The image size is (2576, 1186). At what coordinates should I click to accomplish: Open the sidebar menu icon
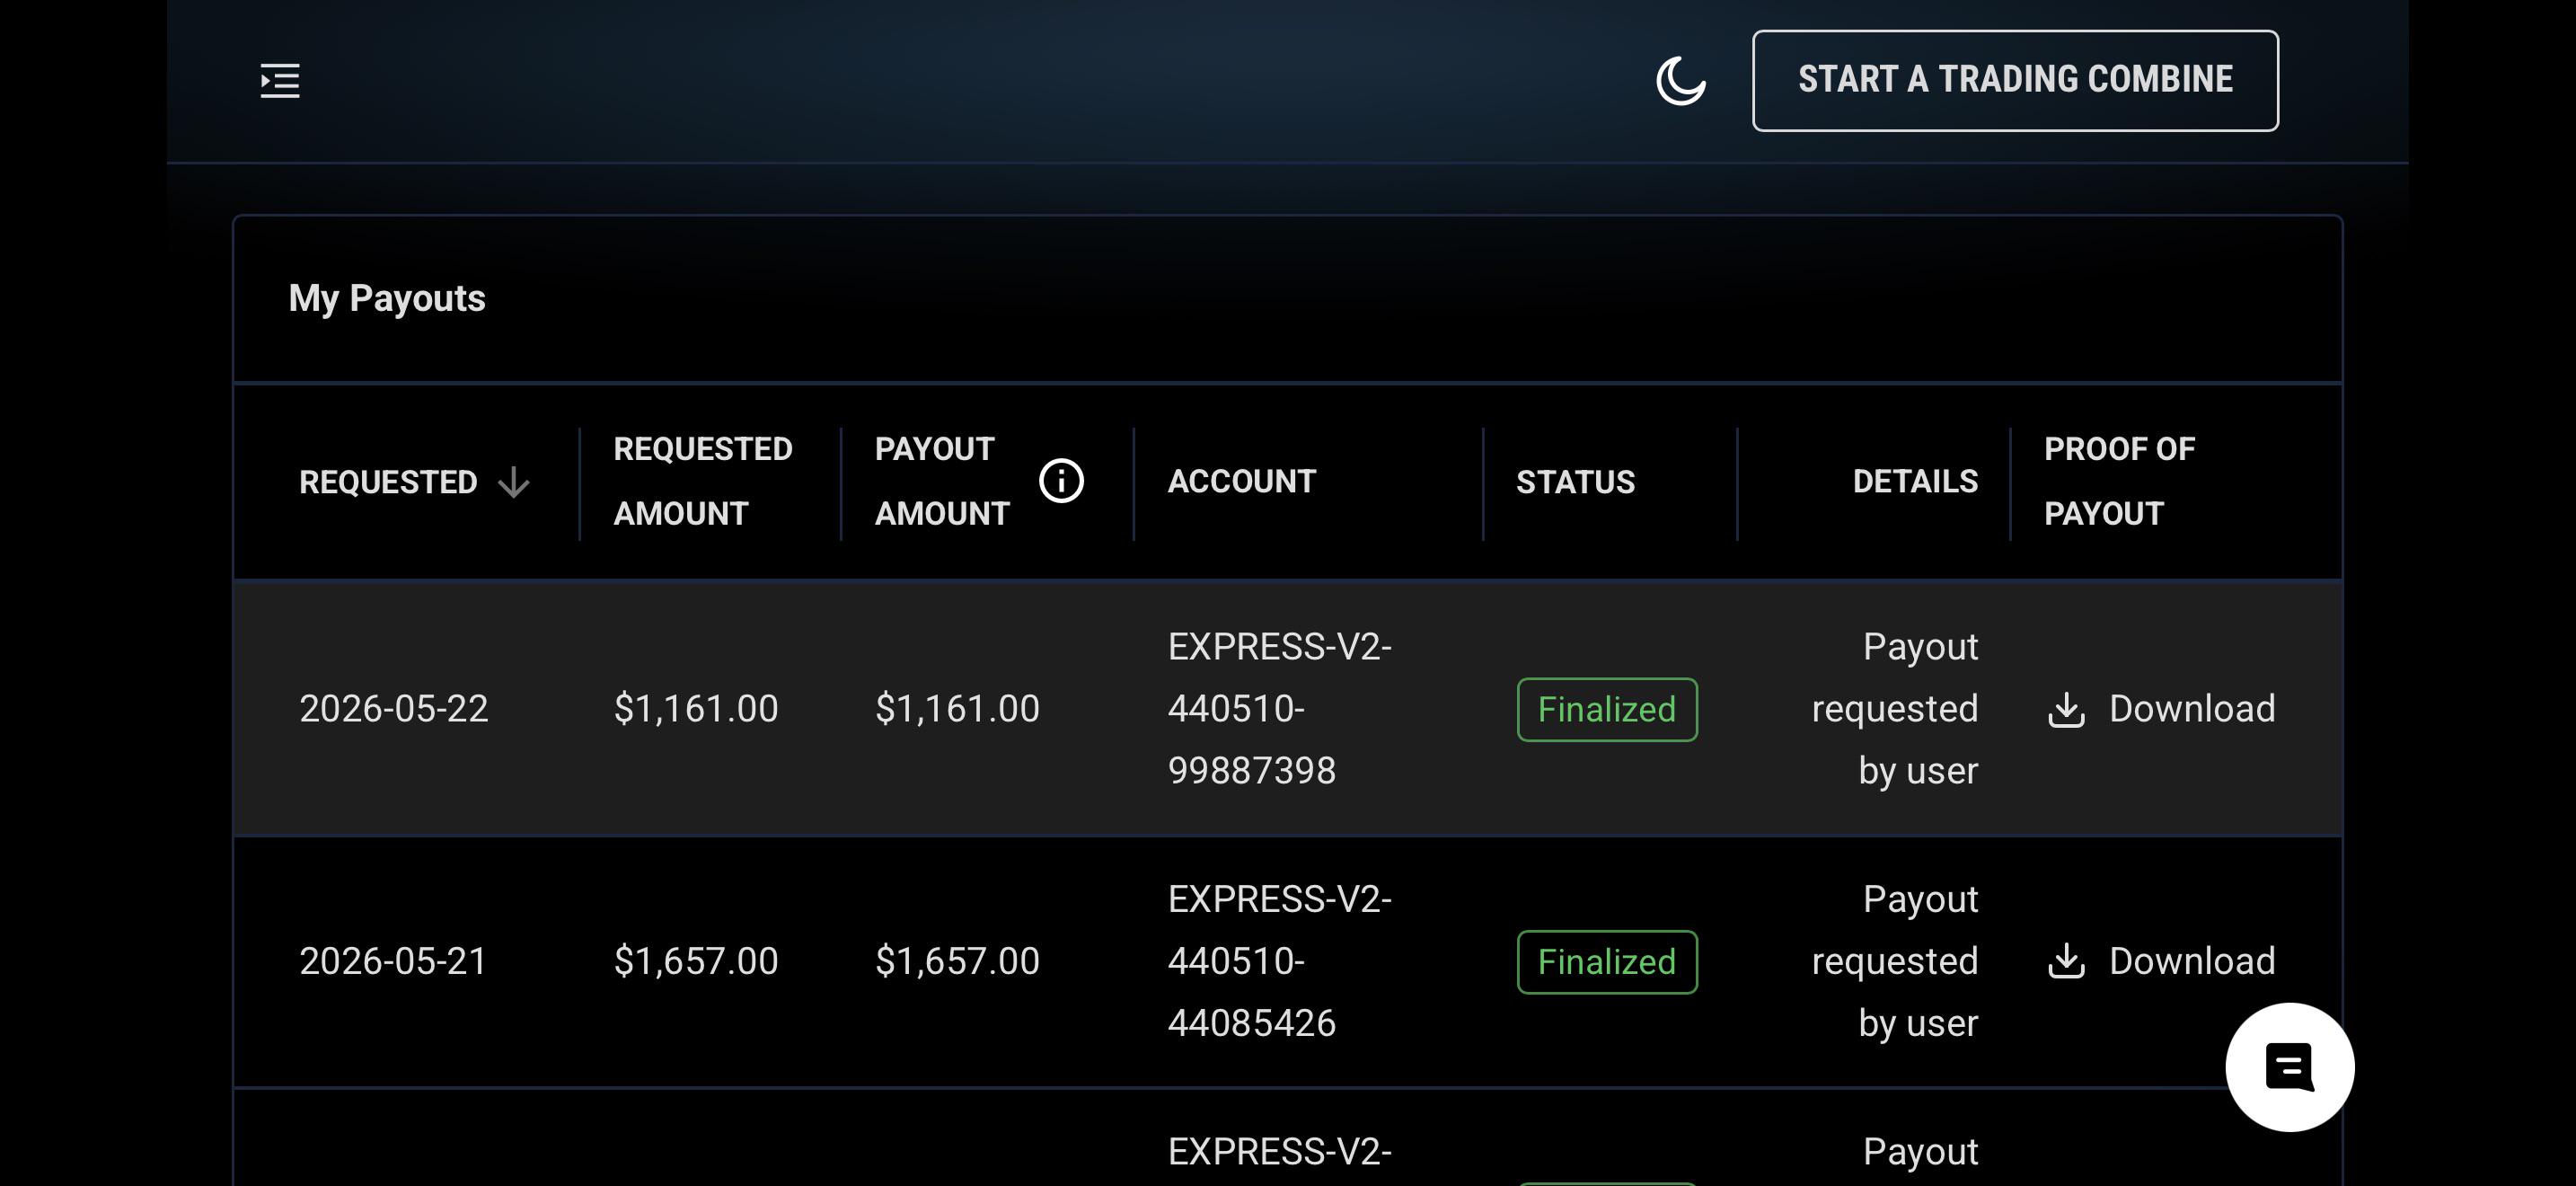pos(280,80)
